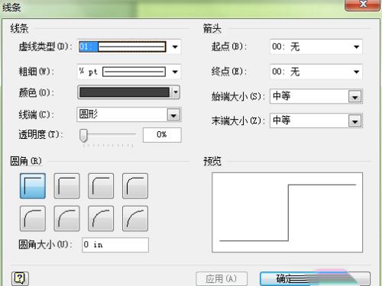Pick the third rounding icon in bottom row
The image size is (382, 286).
(101, 218)
